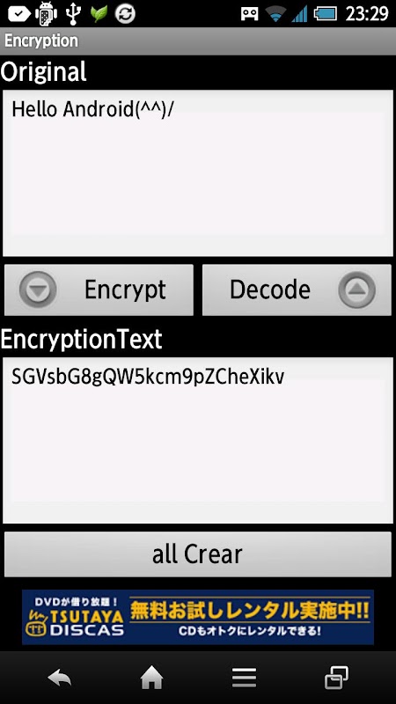Tap the Android debugging robot icon
This screenshot has width=396, height=704.
[46, 14]
